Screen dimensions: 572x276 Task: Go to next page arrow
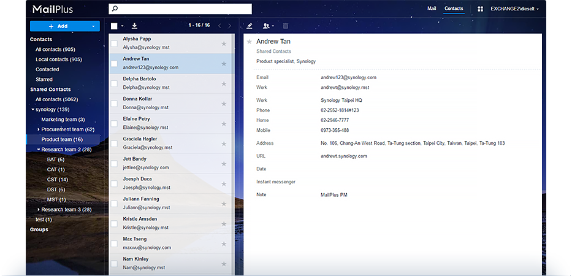click(x=229, y=26)
